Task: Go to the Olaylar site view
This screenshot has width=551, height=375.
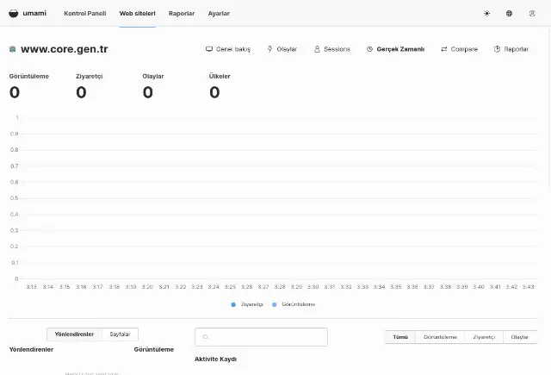Action: pos(282,49)
